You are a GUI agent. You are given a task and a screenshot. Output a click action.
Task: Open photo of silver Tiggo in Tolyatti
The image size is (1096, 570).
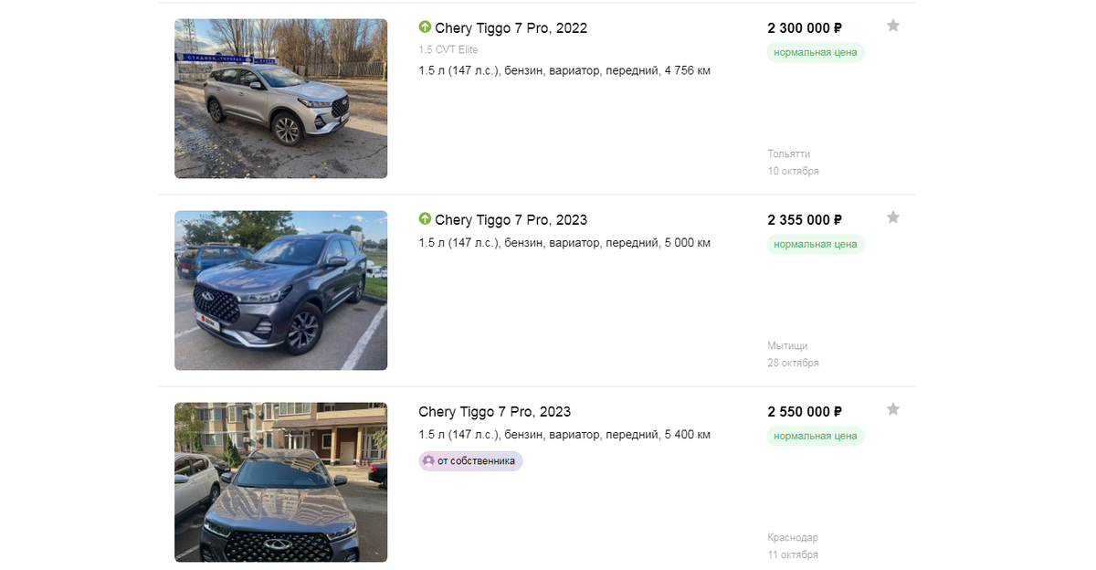280,99
